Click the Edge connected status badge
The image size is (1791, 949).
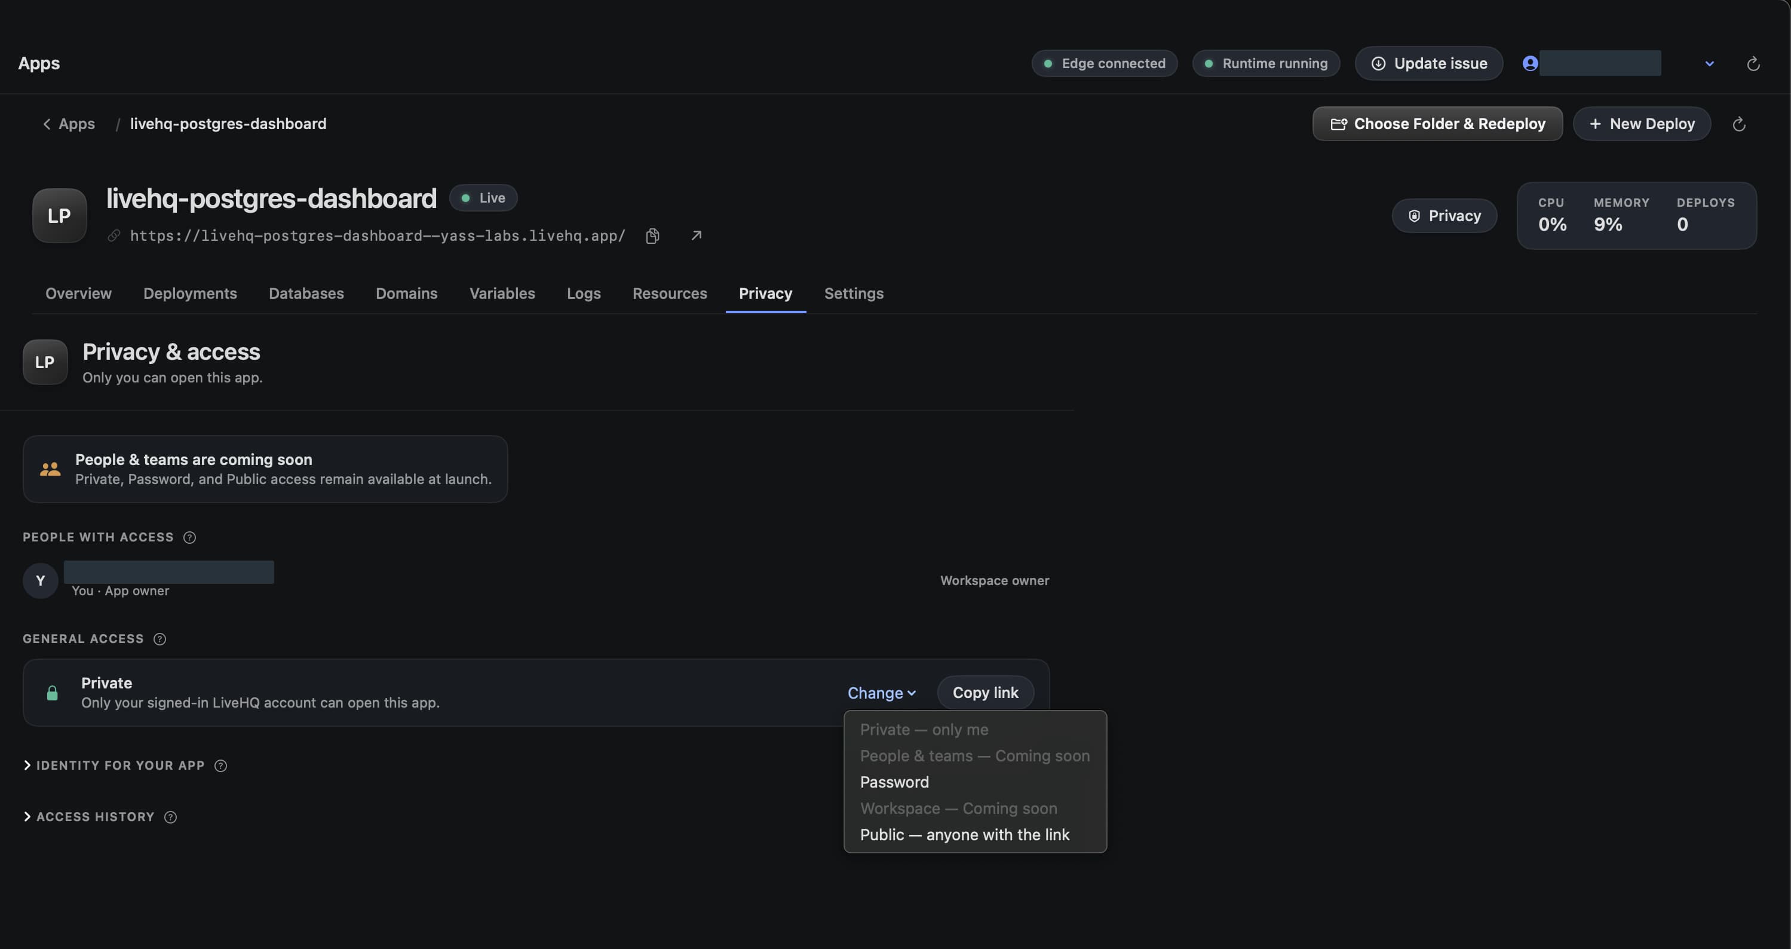click(x=1104, y=63)
